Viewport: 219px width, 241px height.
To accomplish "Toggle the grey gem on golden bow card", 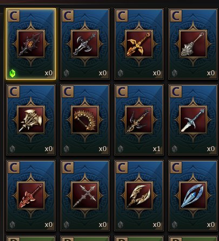I will [67, 149].
